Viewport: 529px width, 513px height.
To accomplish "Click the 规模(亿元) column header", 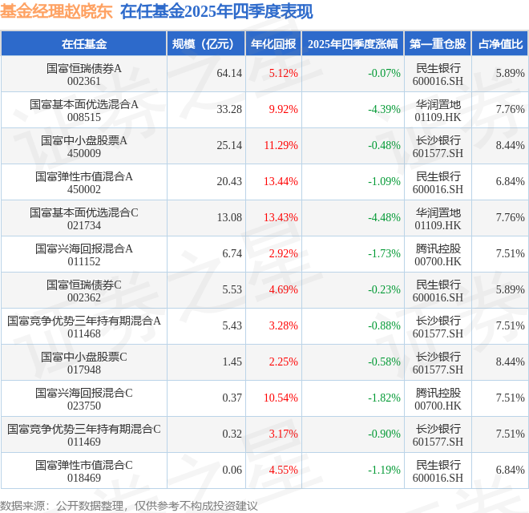I will click(x=206, y=44).
